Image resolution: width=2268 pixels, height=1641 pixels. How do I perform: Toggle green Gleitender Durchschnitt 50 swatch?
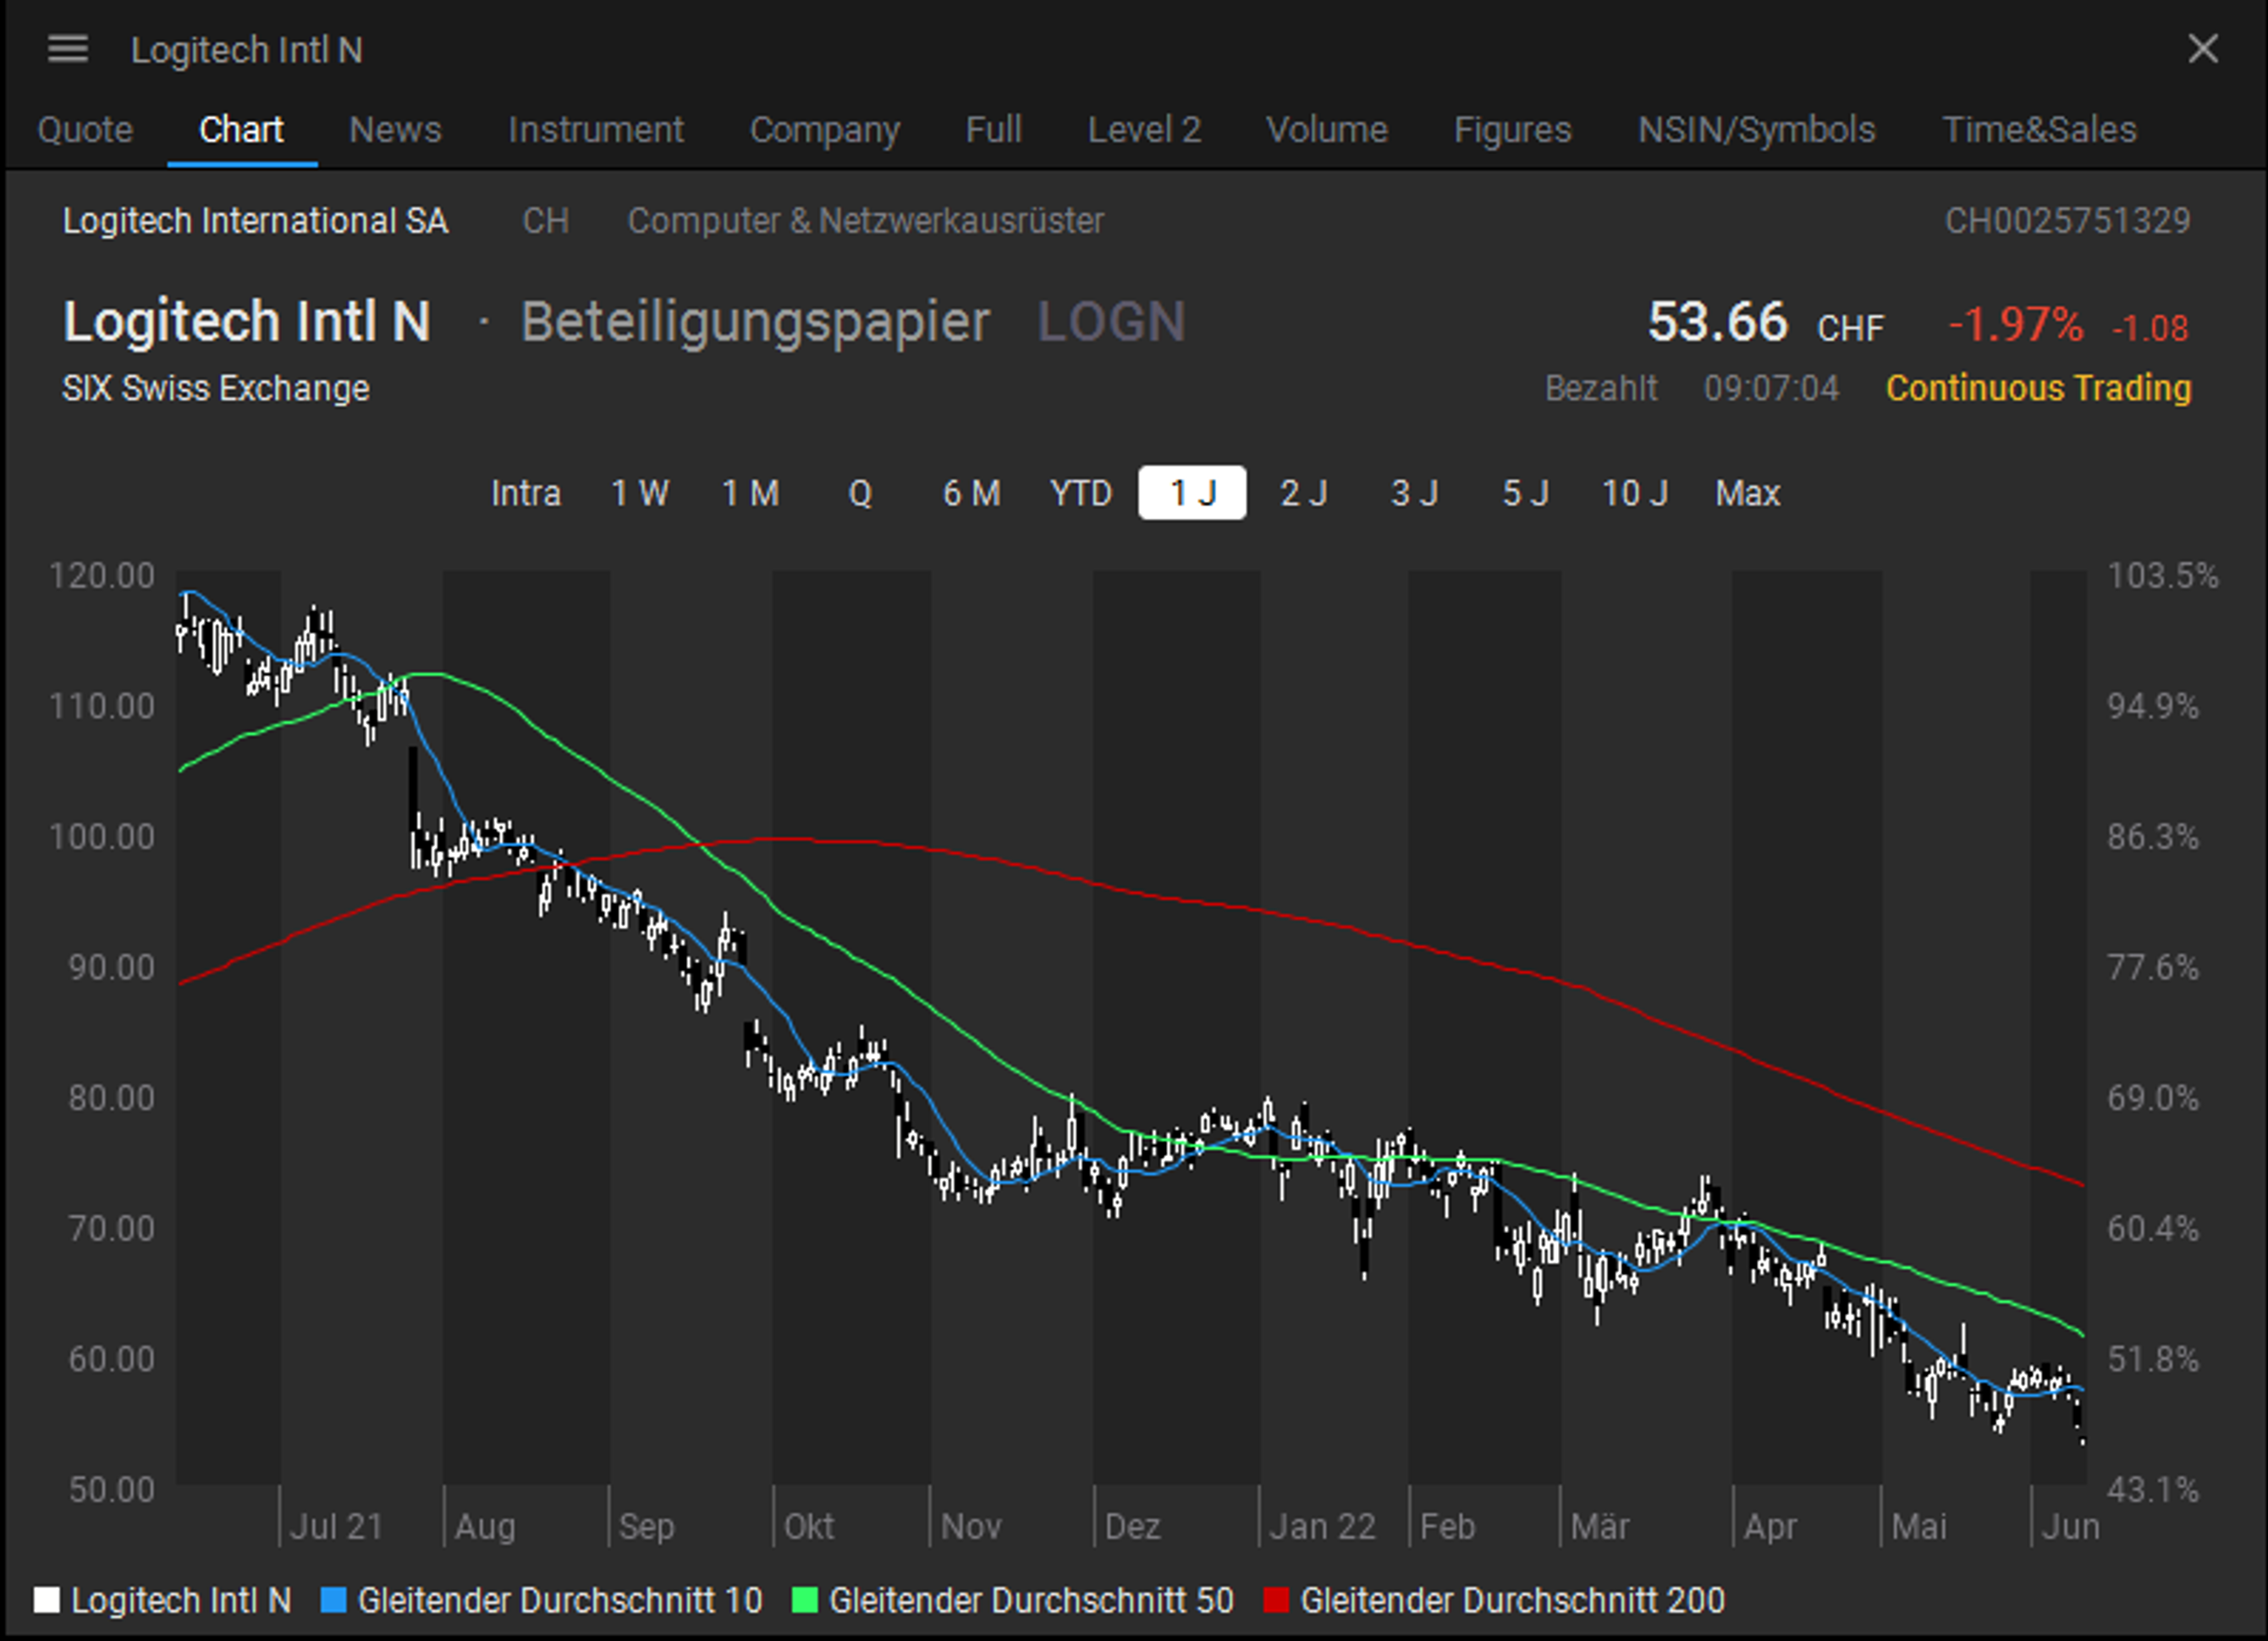point(804,1600)
